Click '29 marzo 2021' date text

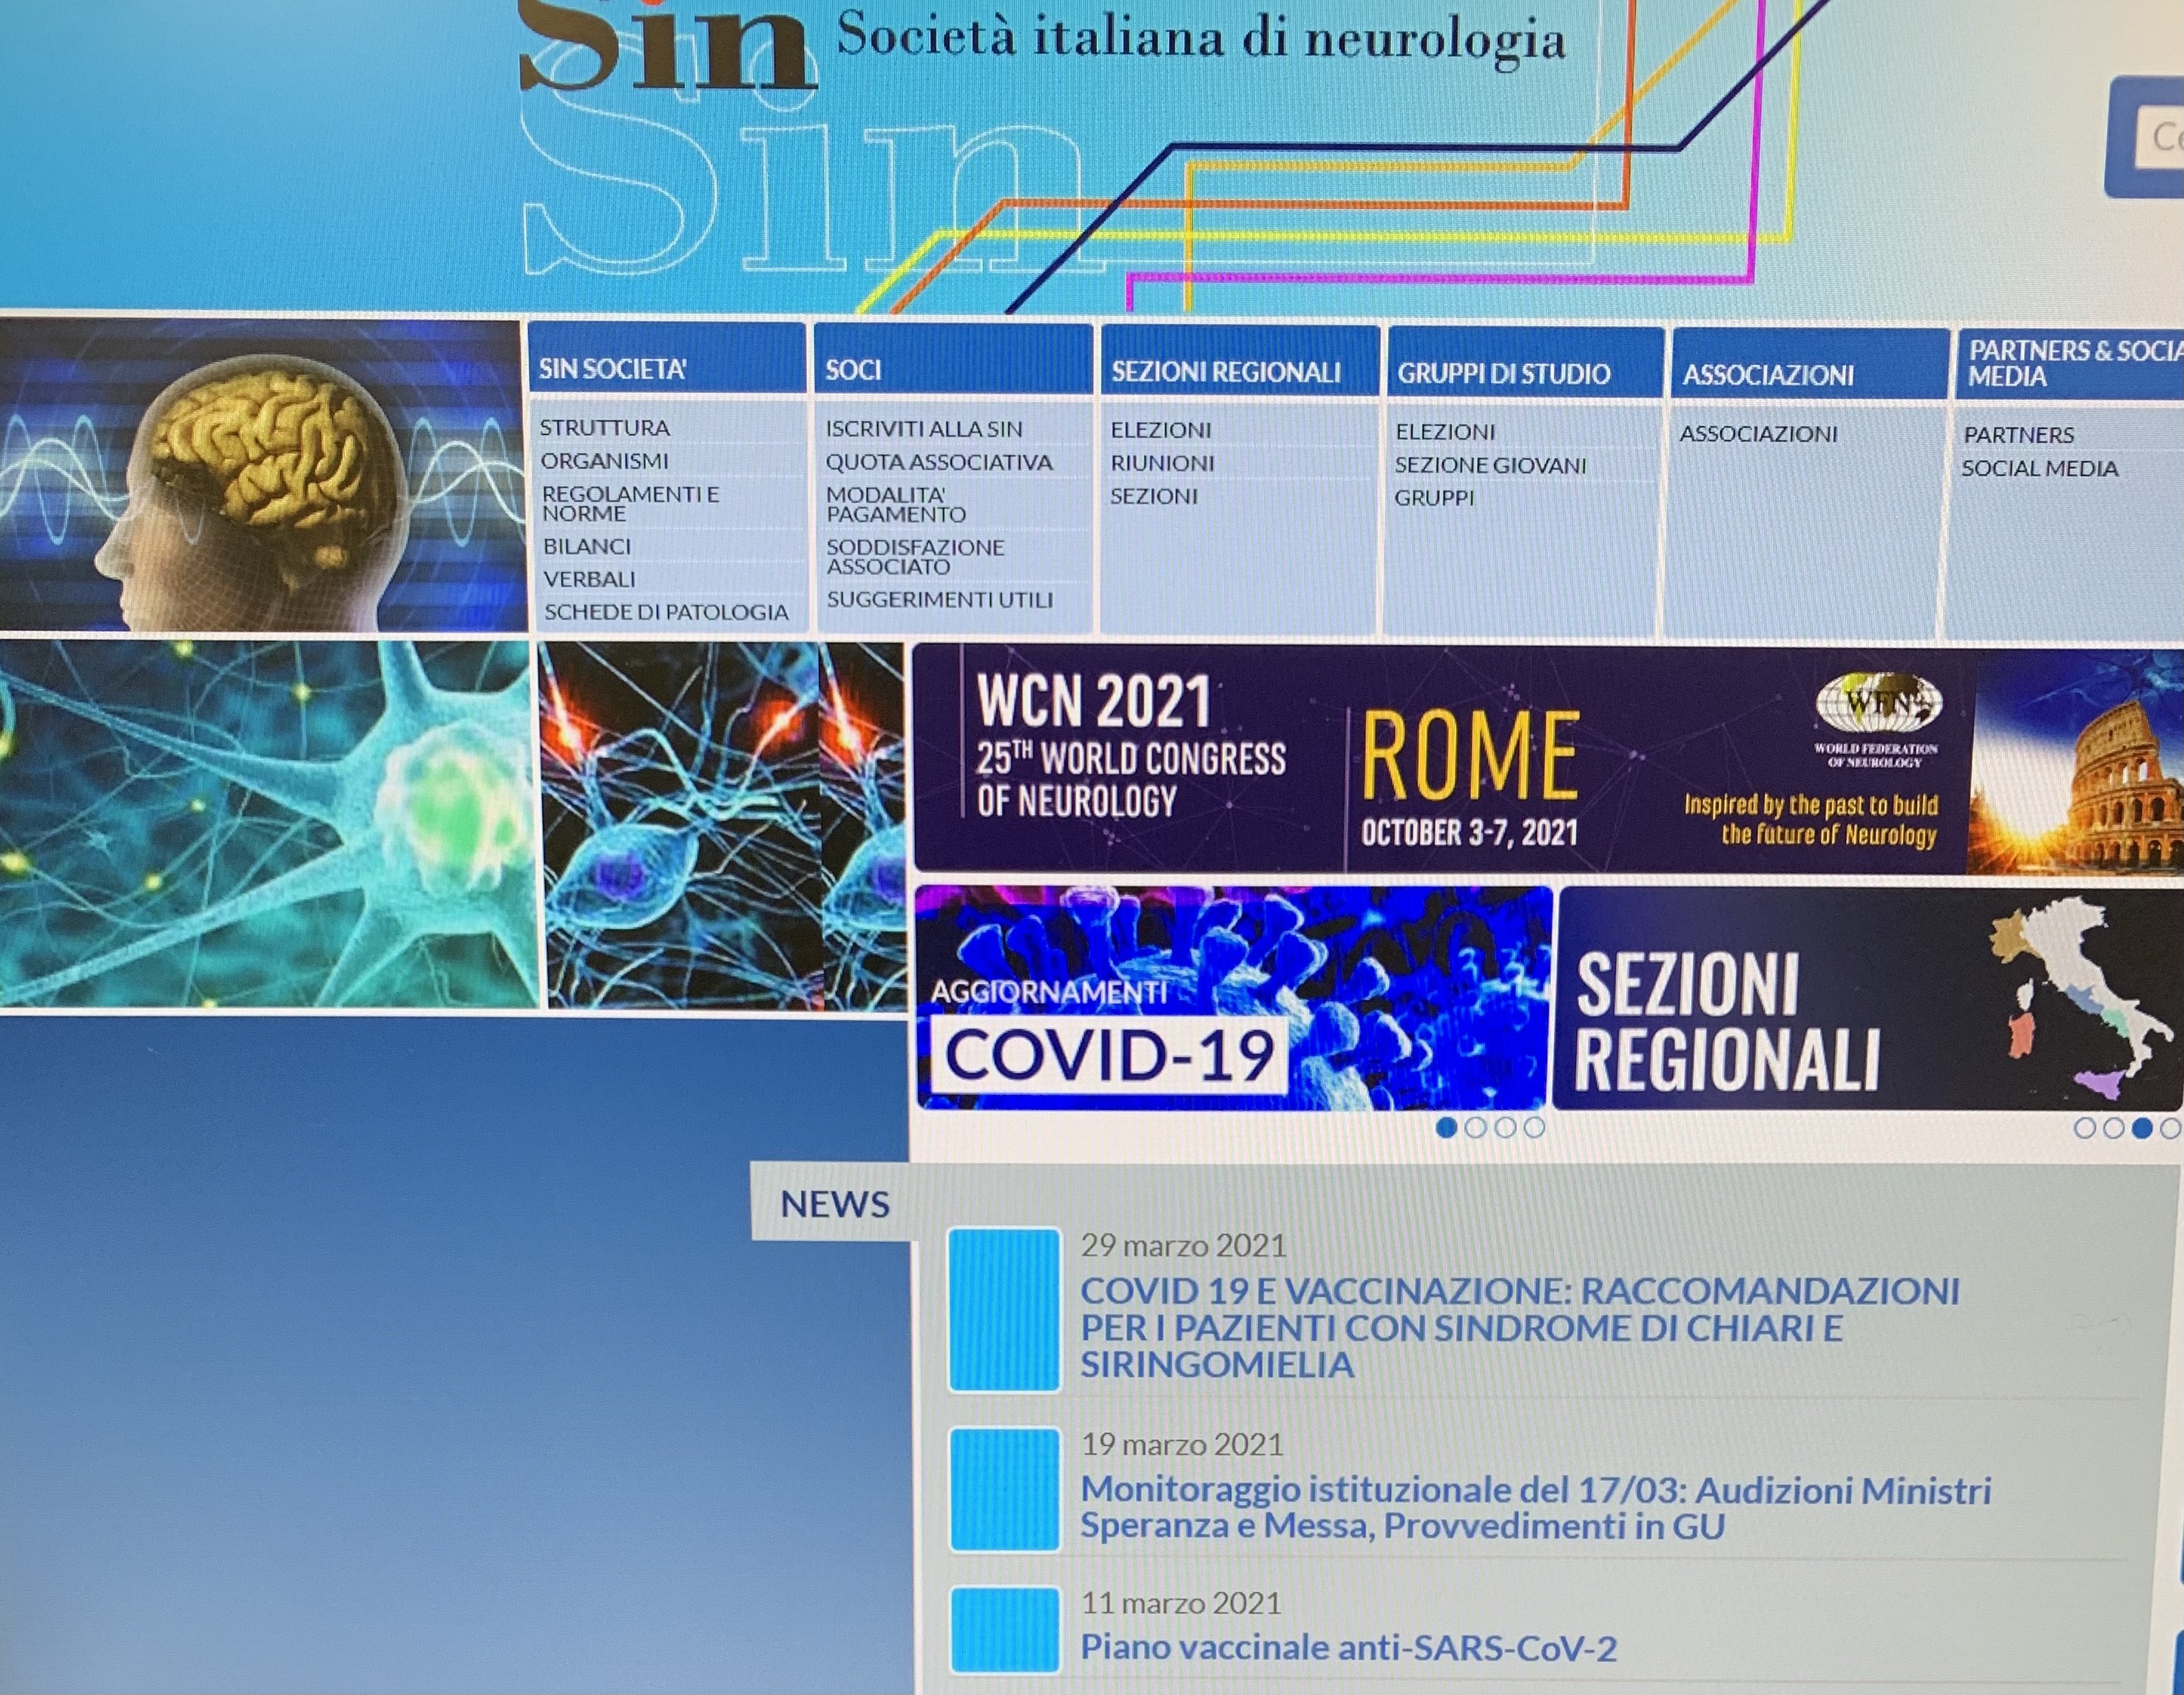click(1183, 1246)
